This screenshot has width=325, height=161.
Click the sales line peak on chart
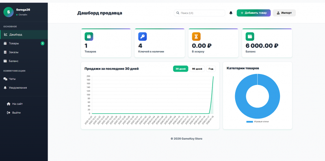click(x=213, y=76)
